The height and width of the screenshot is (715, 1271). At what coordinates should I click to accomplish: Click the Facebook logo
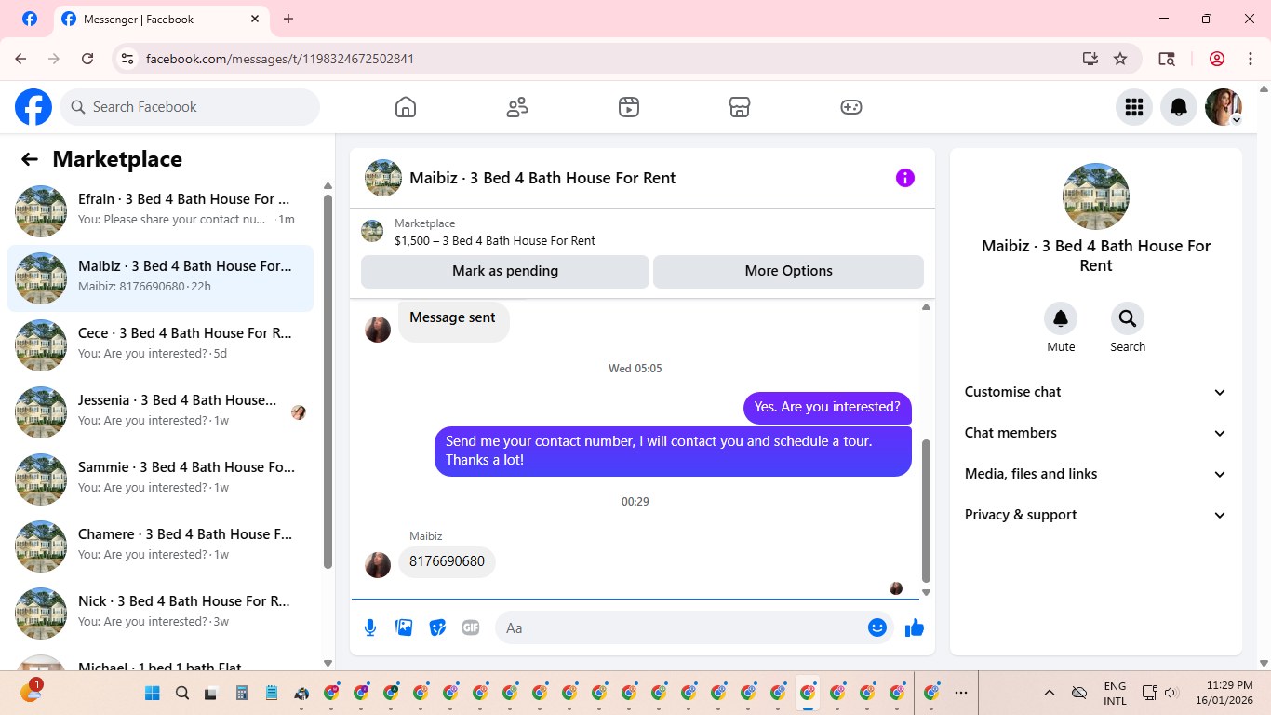(x=33, y=107)
